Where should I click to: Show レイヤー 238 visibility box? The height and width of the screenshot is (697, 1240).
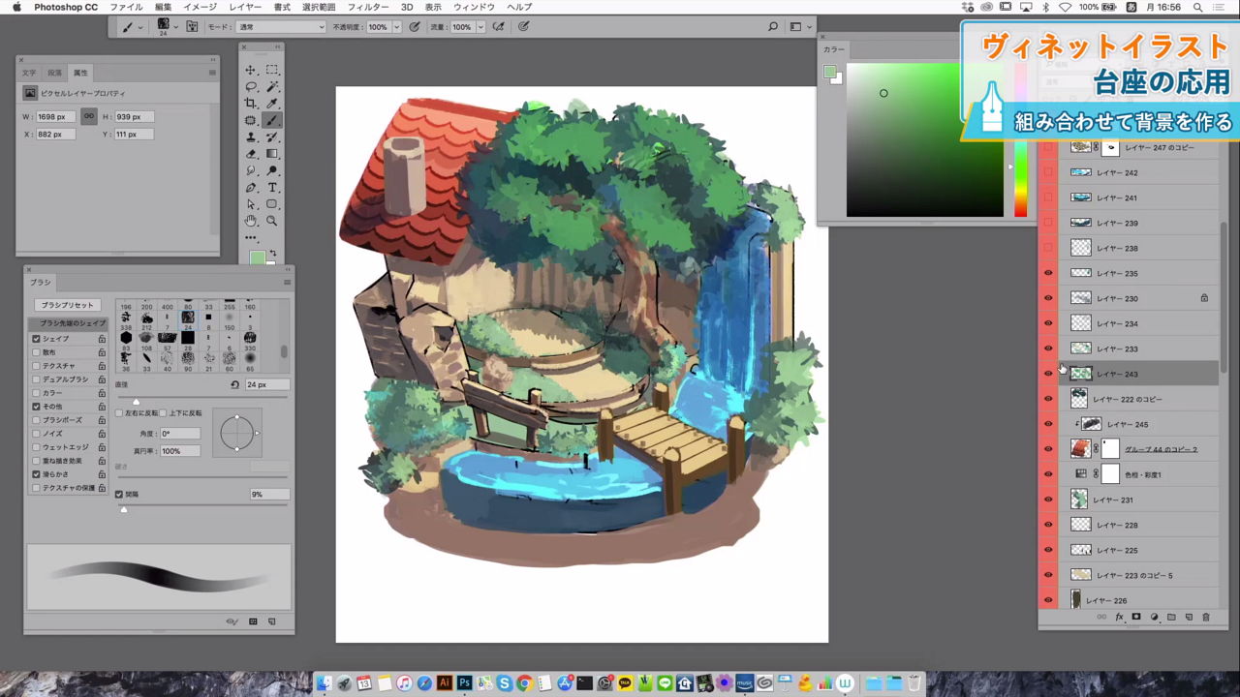pyautogui.click(x=1048, y=248)
